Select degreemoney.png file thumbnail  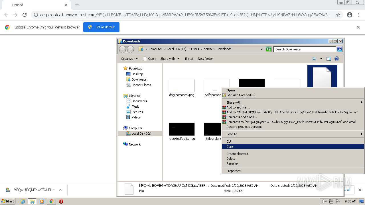click(x=182, y=85)
